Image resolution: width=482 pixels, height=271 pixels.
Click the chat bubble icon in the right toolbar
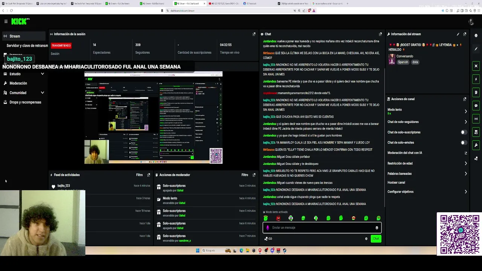pyautogui.click(x=476, y=105)
